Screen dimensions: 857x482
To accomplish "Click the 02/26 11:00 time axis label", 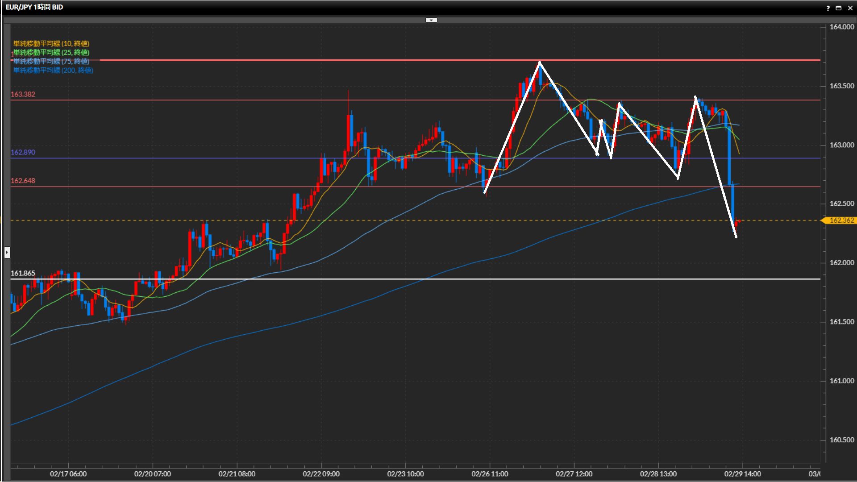I will tap(490, 474).
